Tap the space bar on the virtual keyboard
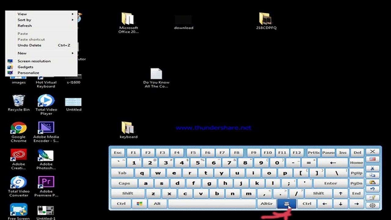 click(x=212, y=204)
